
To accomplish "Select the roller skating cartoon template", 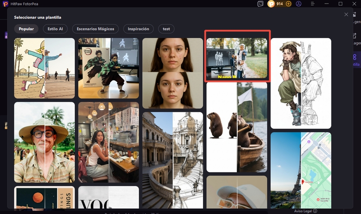I will tap(44, 68).
